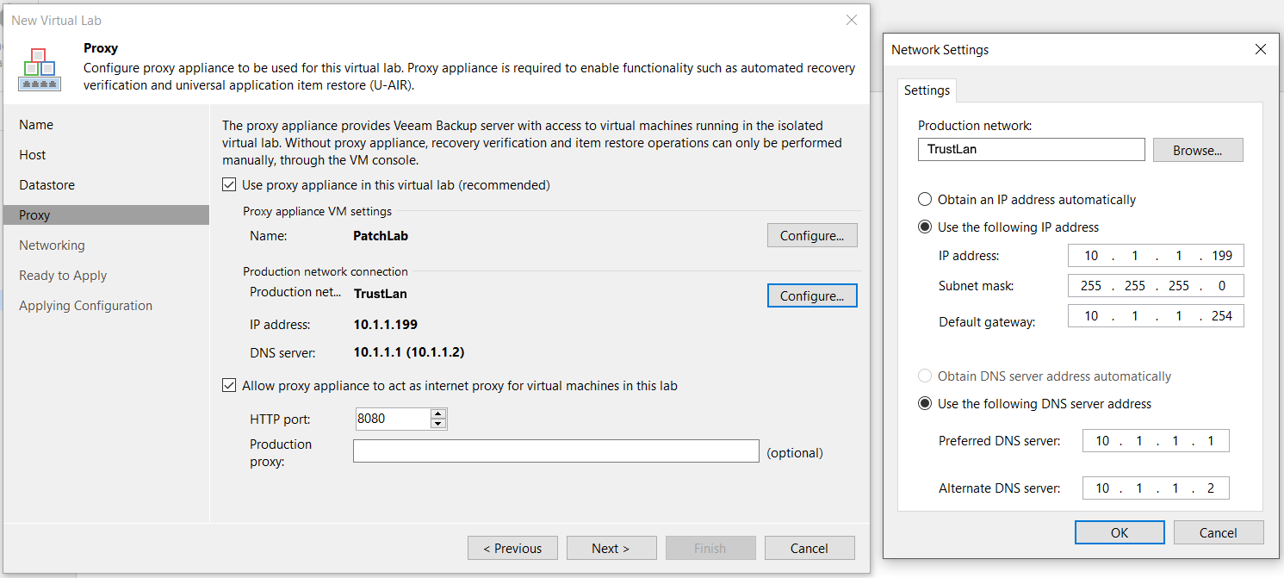Increase HTTP port with up arrow
1284x578 pixels.
[438, 414]
